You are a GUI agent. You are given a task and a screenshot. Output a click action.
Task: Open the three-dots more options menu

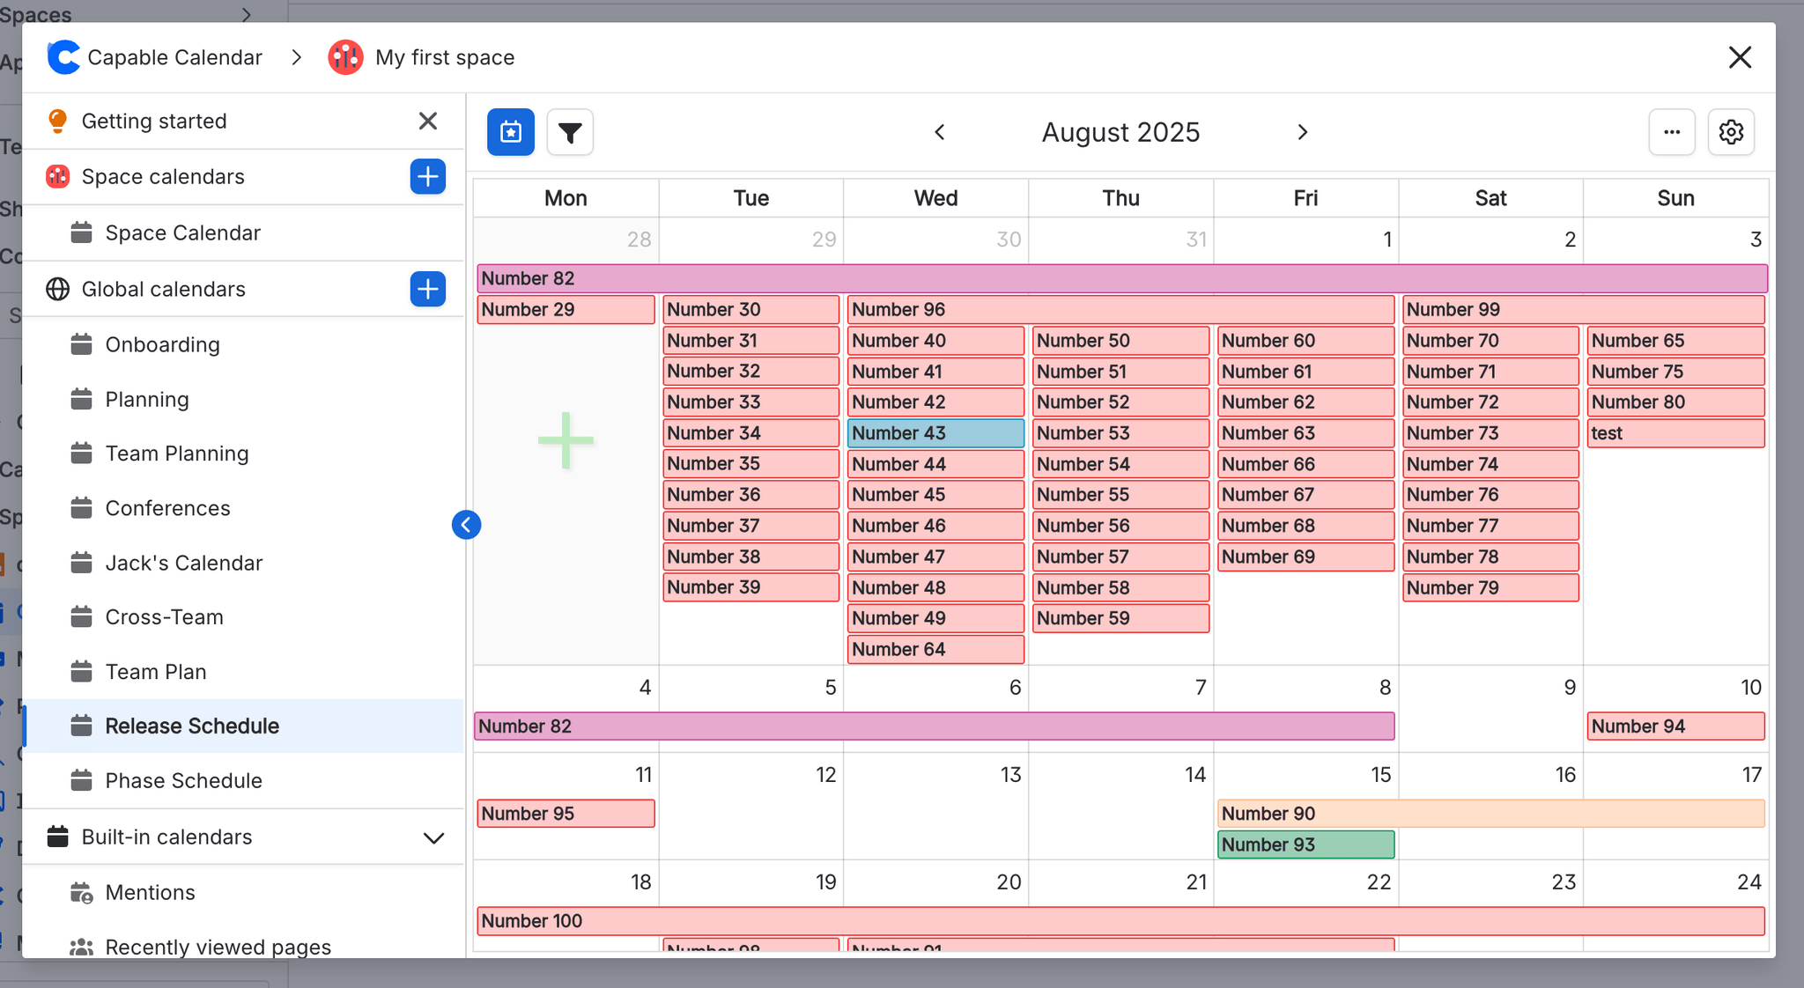tap(1672, 132)
